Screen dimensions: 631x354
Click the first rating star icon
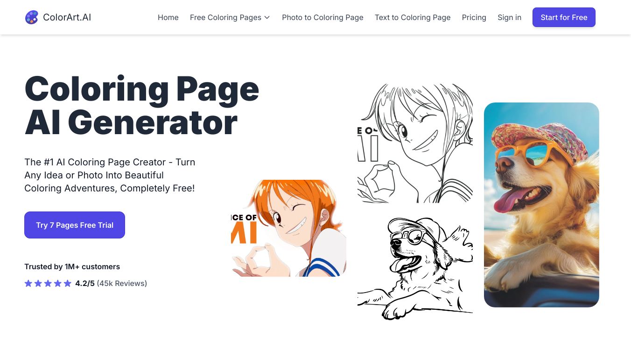click(28, 283)
